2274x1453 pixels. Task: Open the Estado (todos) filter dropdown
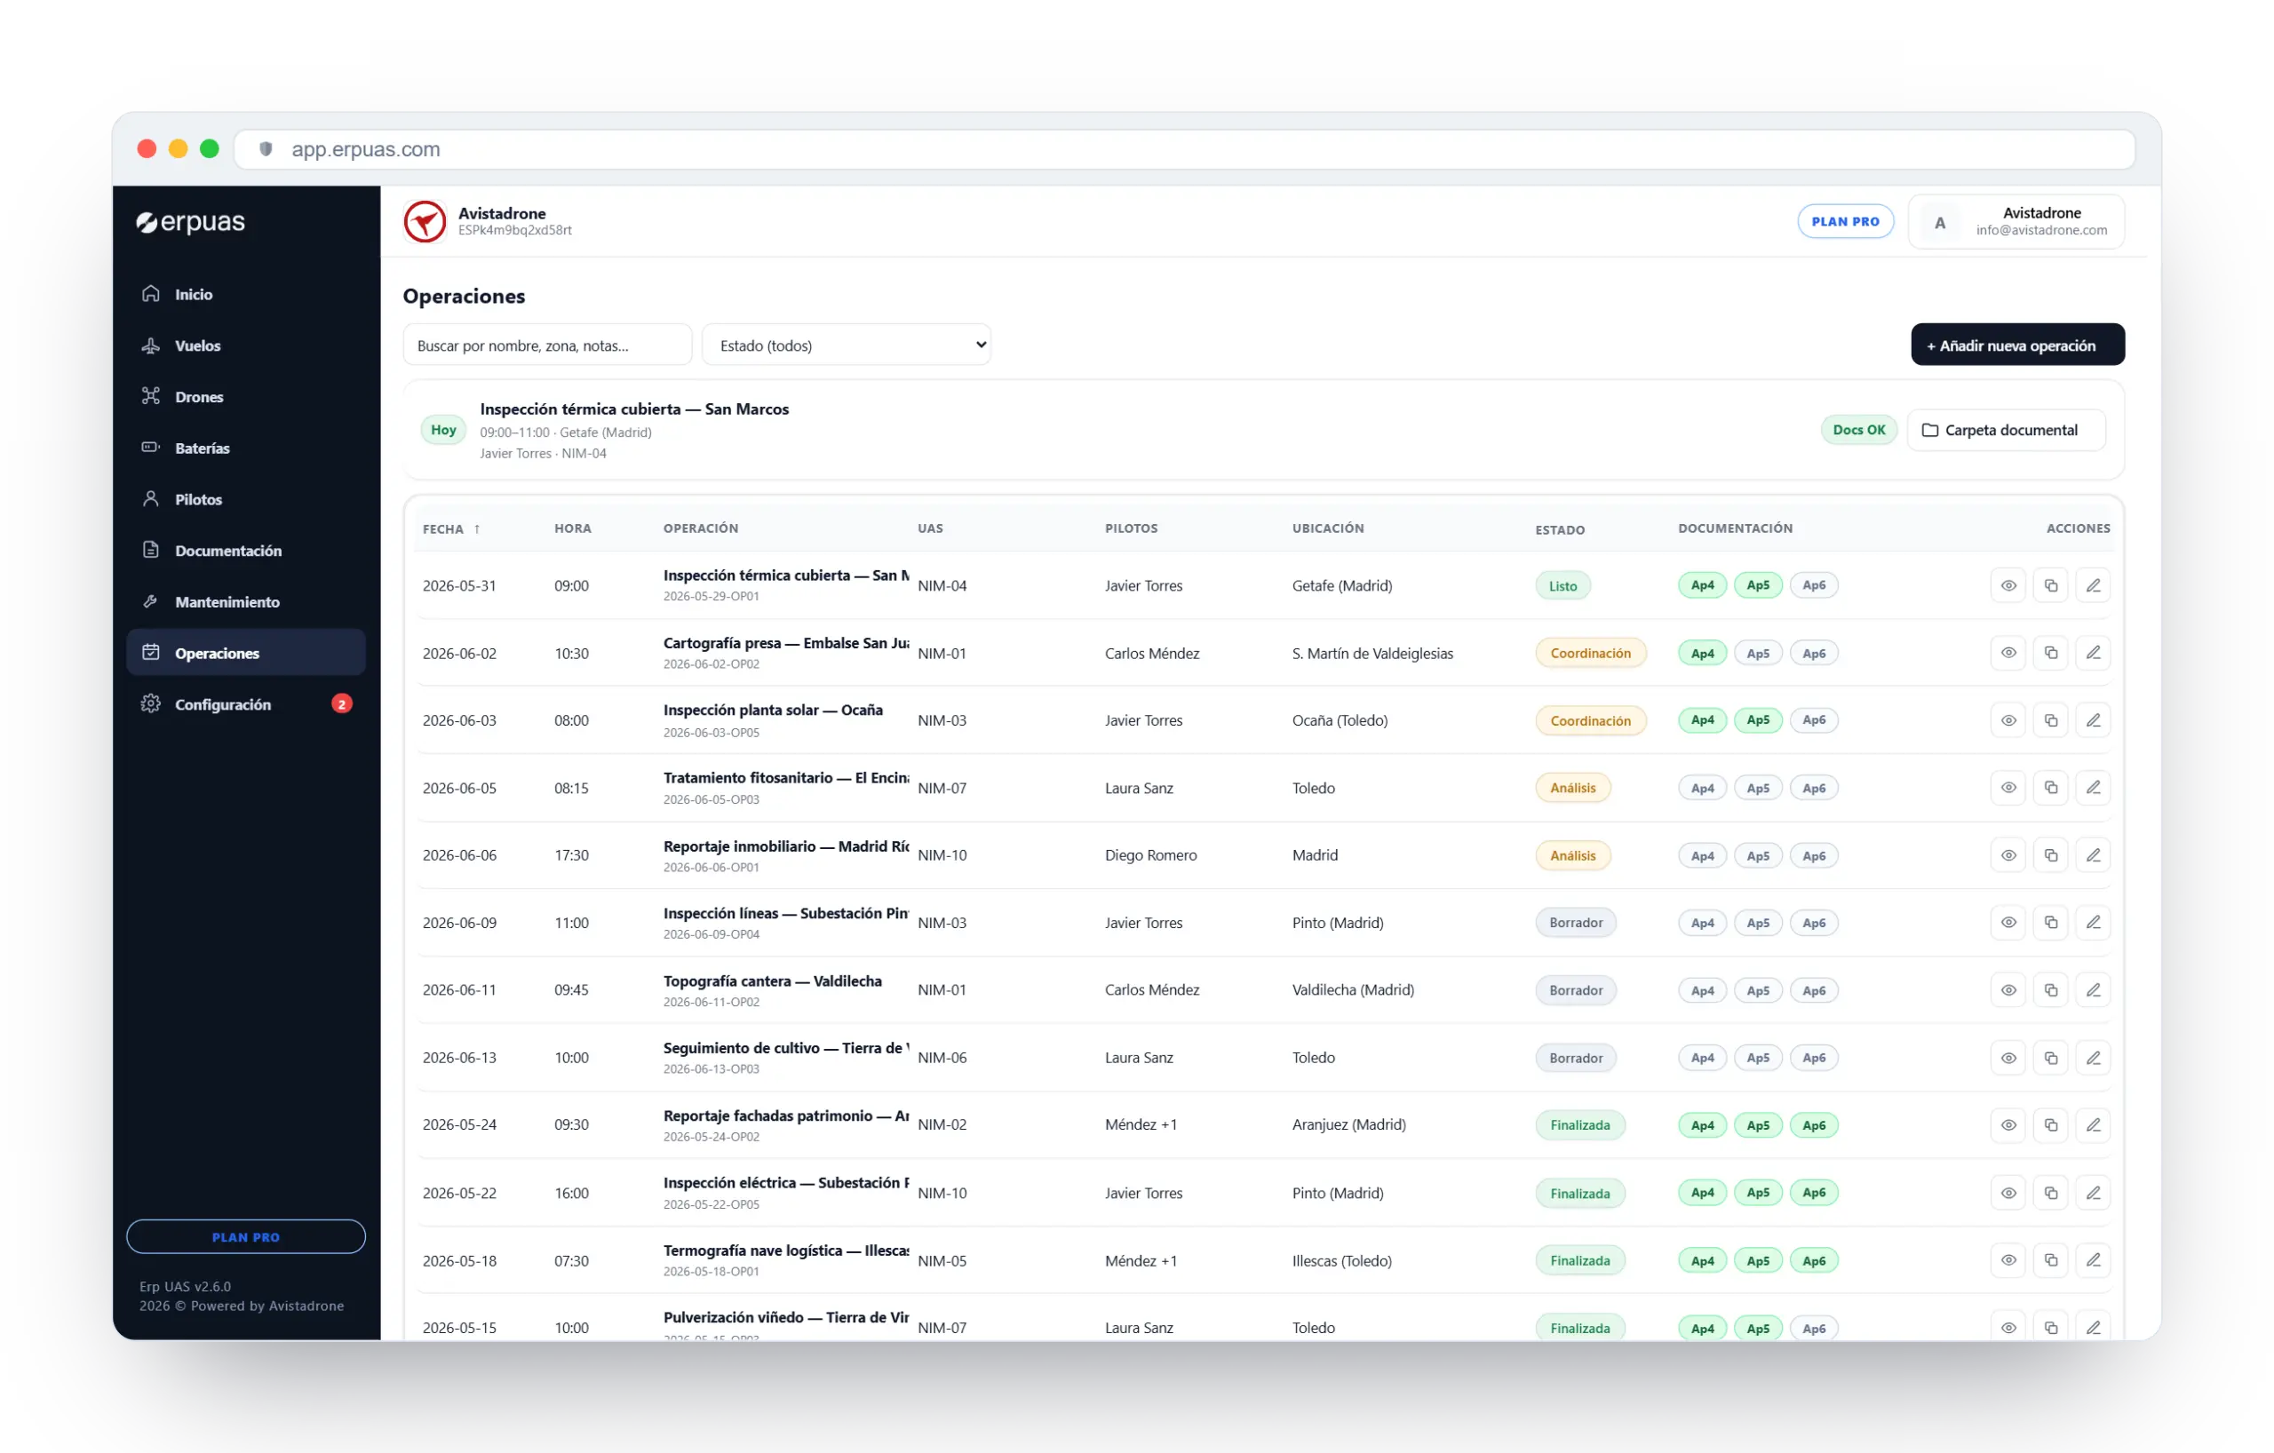[x=847, y=345]
